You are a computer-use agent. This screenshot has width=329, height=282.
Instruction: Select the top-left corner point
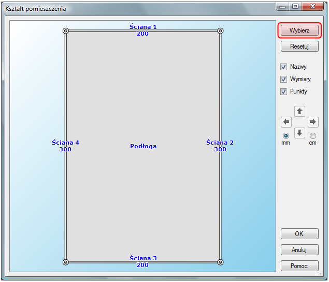pyautogui.click(x=66, y=31)
